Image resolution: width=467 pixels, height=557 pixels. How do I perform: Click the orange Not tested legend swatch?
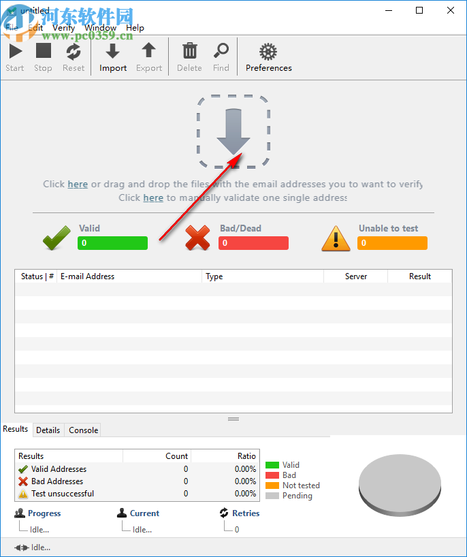tap(272, 486)
